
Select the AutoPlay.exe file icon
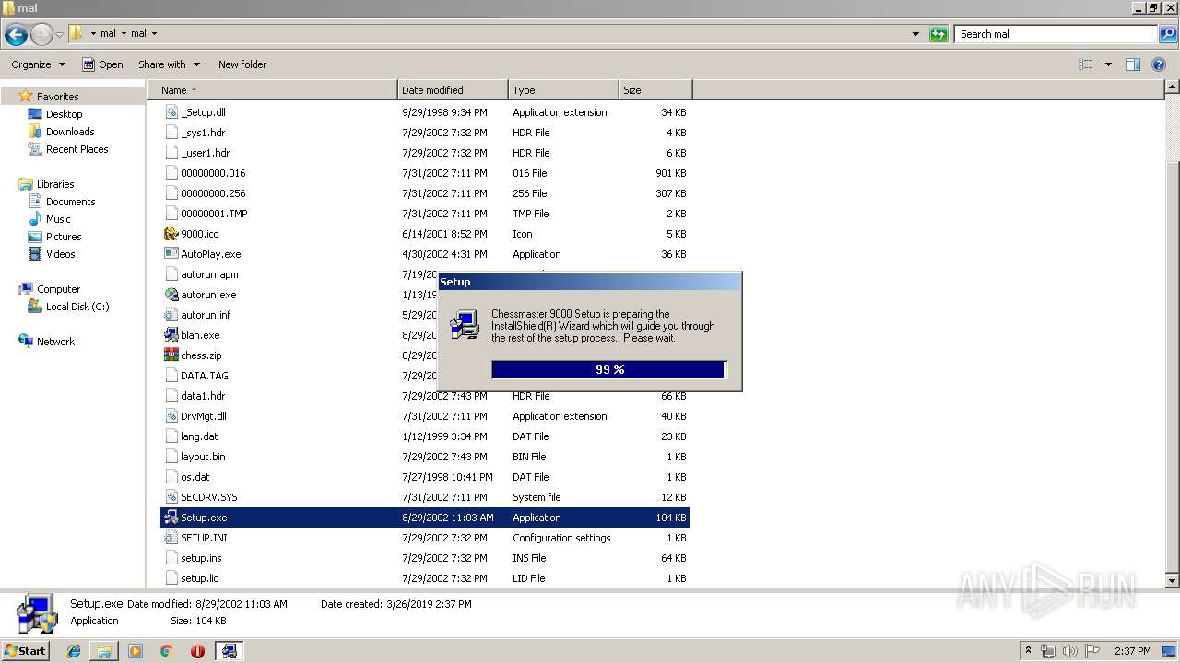pyautogui.click(x=171, y=254)
